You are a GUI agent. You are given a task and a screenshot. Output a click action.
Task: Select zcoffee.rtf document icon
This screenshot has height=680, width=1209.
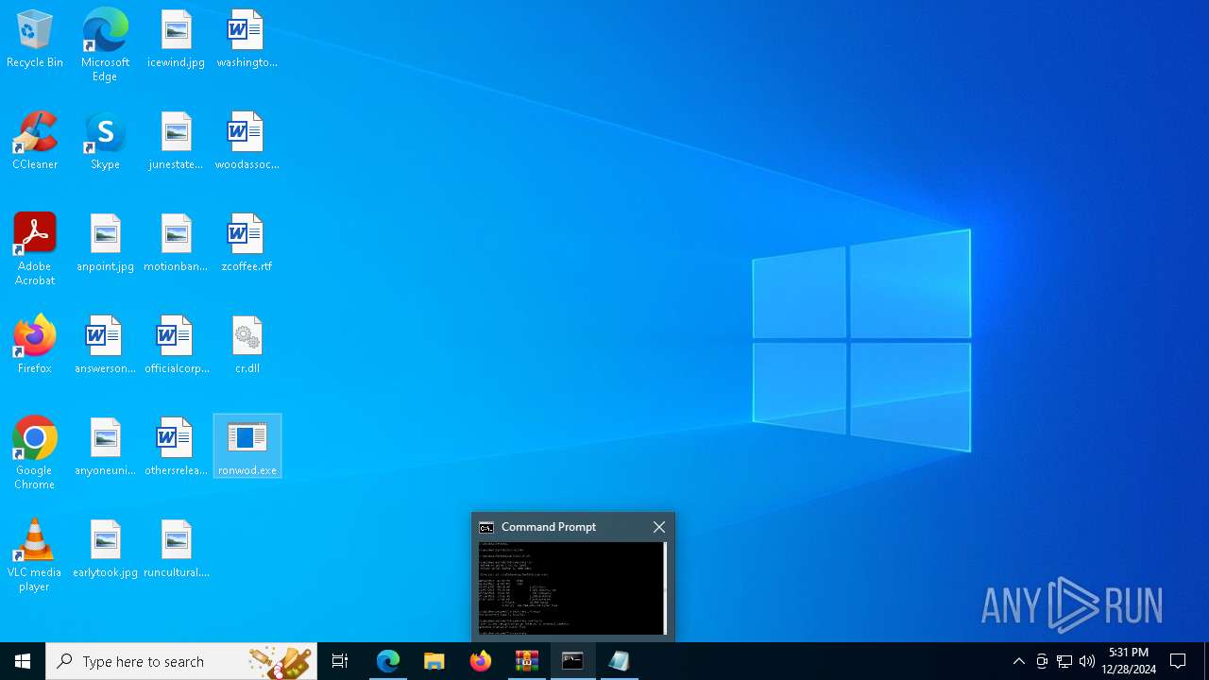247,244
